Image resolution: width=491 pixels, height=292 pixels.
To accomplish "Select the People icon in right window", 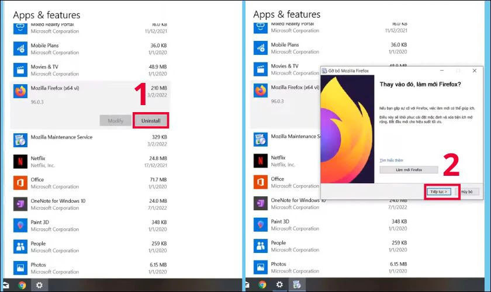I will (261, 246).
